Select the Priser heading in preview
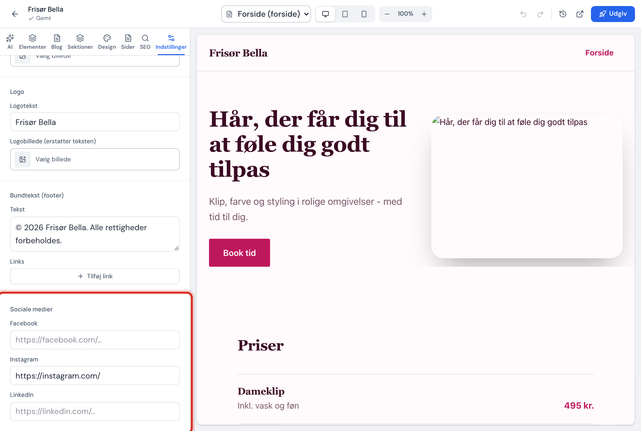The image size is (641, 431). click(260, 345)
